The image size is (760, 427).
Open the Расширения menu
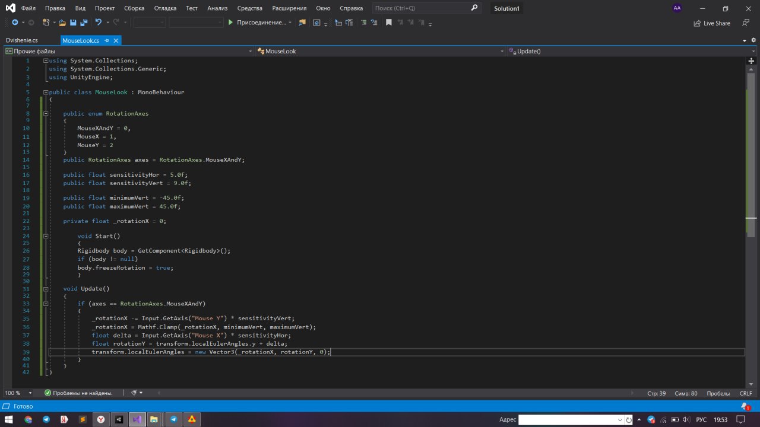point(289,8)
